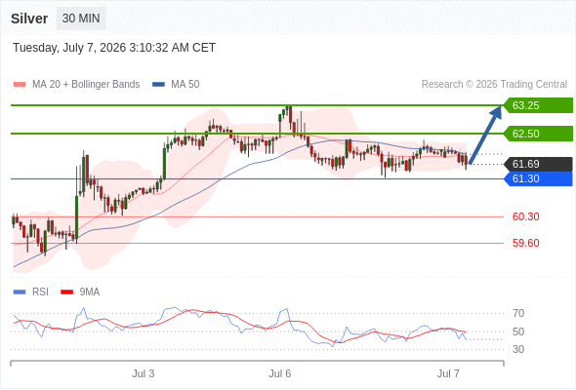Click the 59.60 red support label

(x=525, y=243)
